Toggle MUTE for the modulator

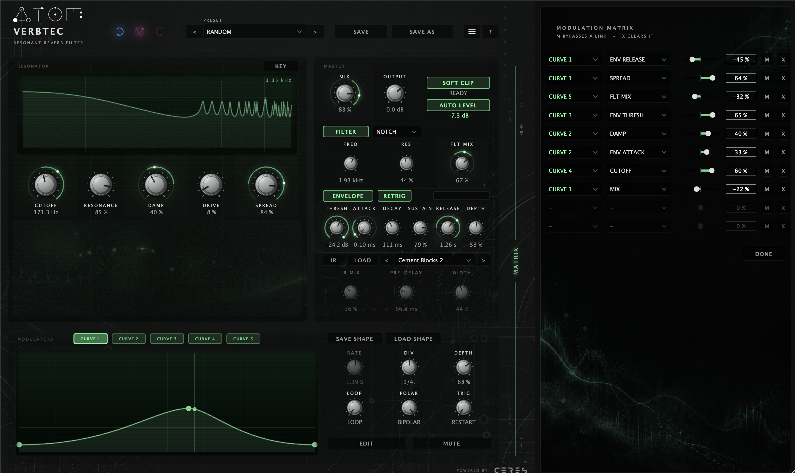coord(451,443)
